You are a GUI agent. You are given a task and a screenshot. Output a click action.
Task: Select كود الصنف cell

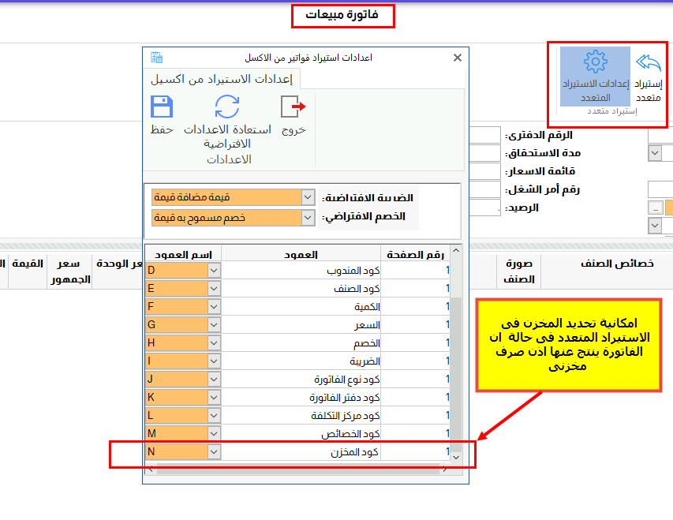301,289
